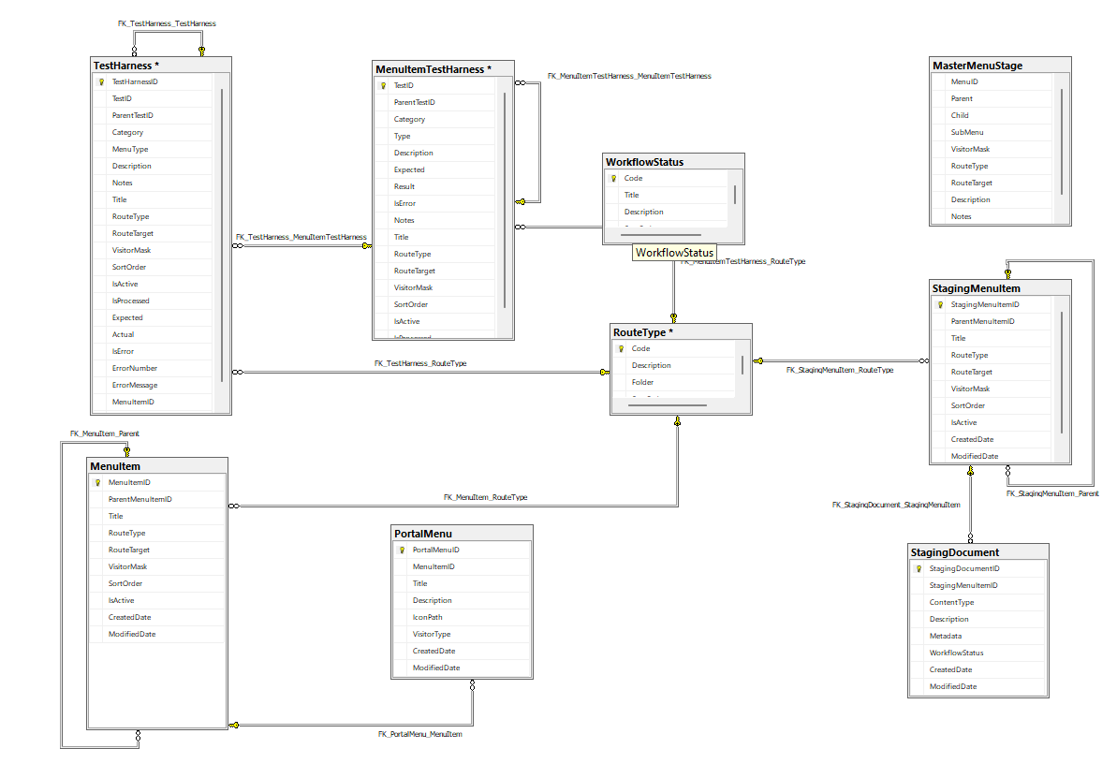Select the Title column in WorkflowStatus
This screenshot has height=778, width=1117.
[x=667, y=196]
